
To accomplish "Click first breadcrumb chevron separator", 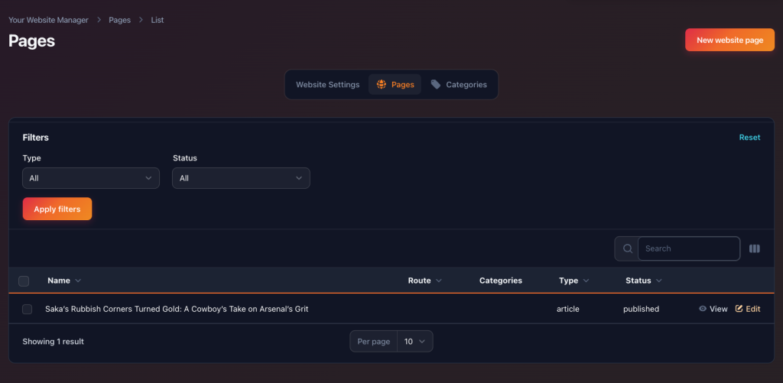I will click(99, 20).
